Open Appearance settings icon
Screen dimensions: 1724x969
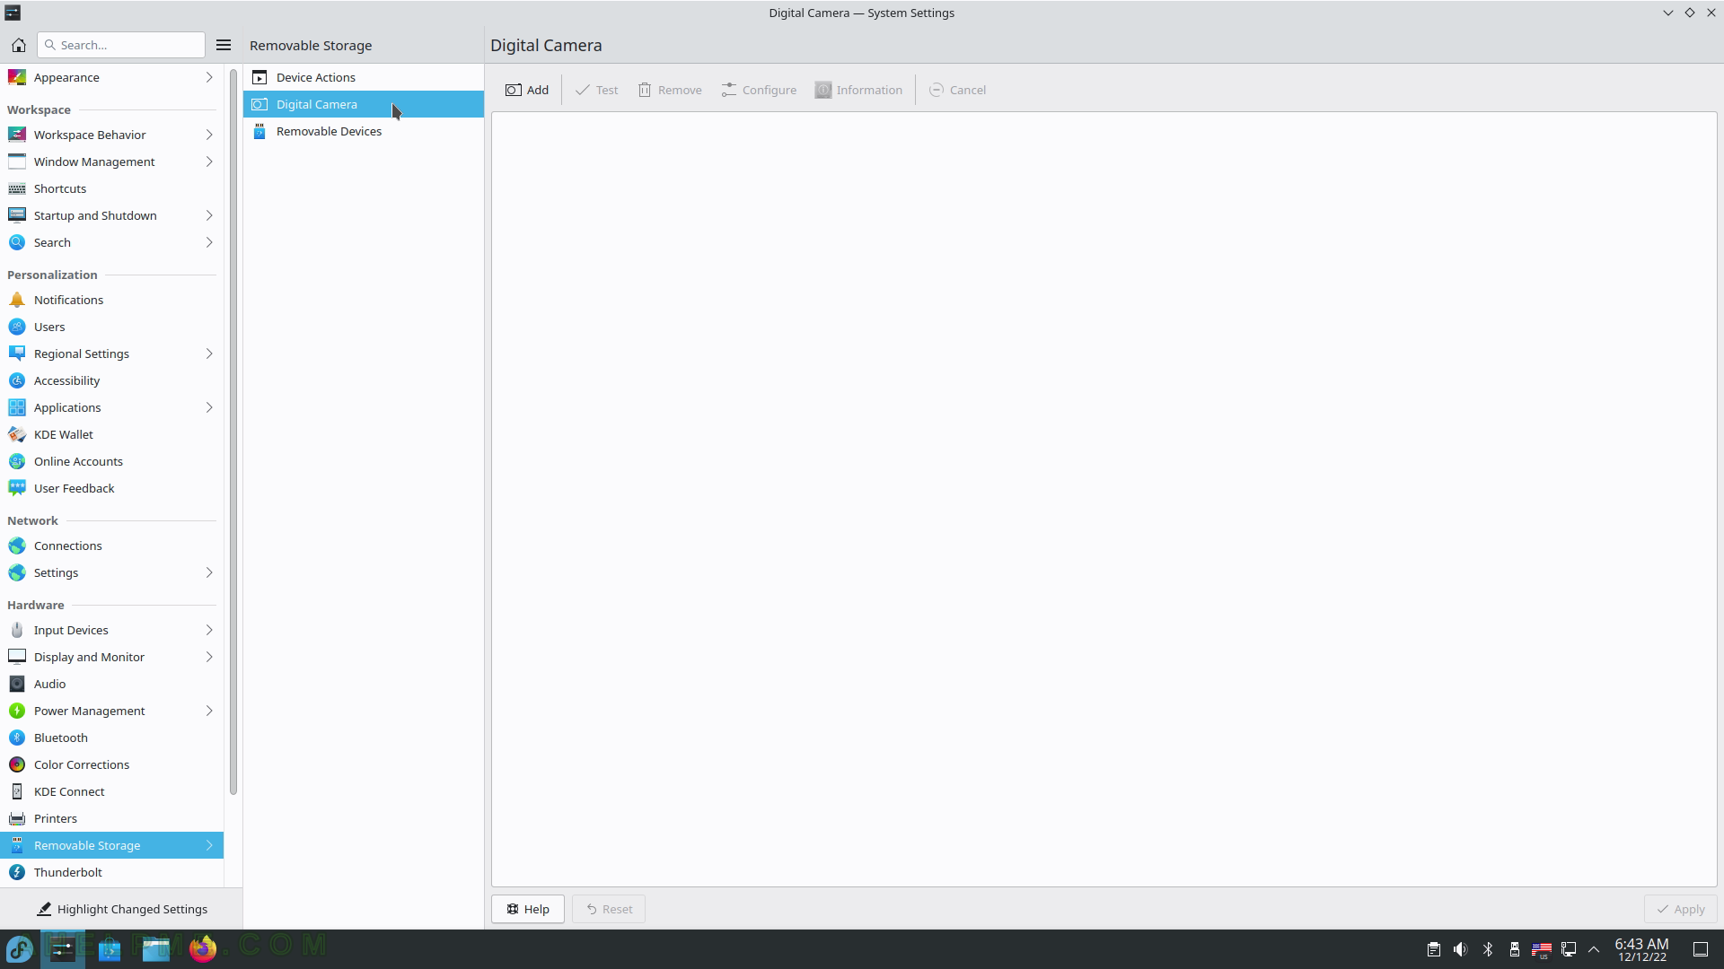[17, 77]
